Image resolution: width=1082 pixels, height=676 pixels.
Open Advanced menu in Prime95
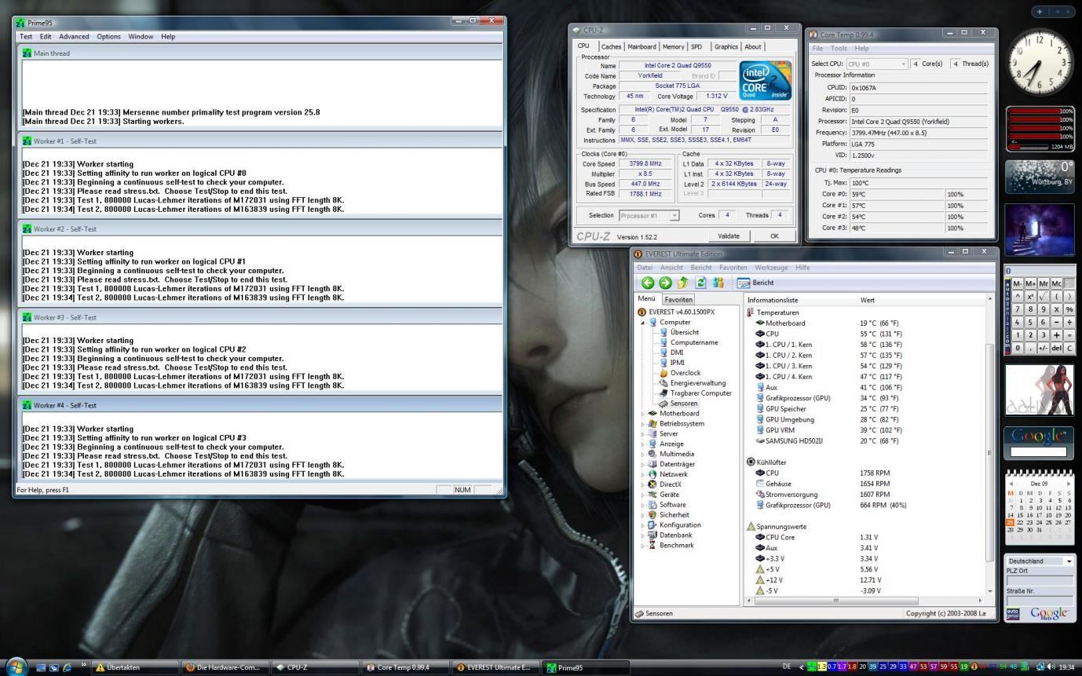point(74,36)
